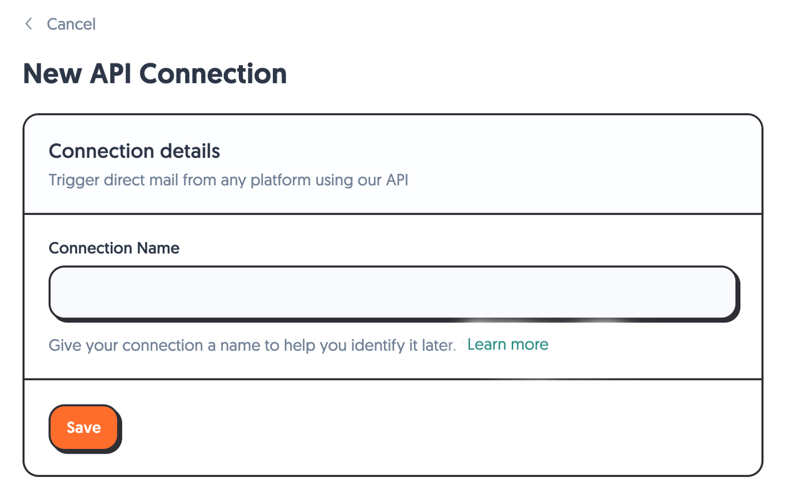
Task: Click Learn more about connection names
Action: click(x=507, y=344)
